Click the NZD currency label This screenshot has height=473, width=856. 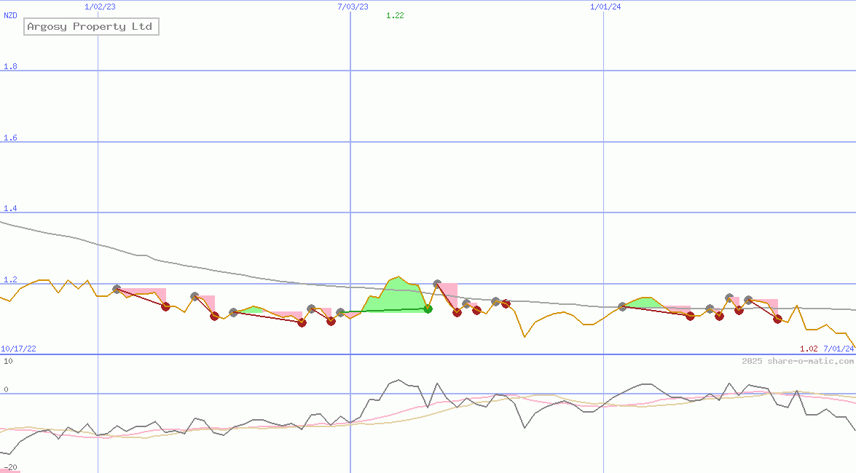(x=10, y=15)
